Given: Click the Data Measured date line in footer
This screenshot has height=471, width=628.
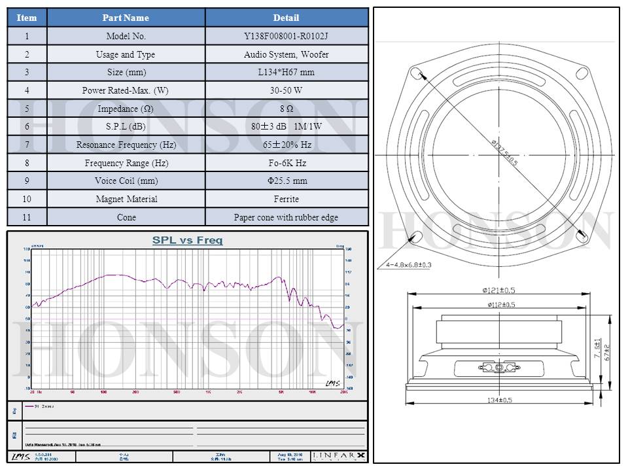Looking at the screenshot, I should pyautogui.click(x=62, y=444).
